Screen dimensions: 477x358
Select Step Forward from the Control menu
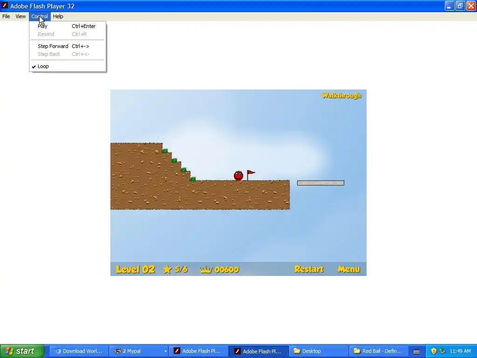tap(68, 46)
